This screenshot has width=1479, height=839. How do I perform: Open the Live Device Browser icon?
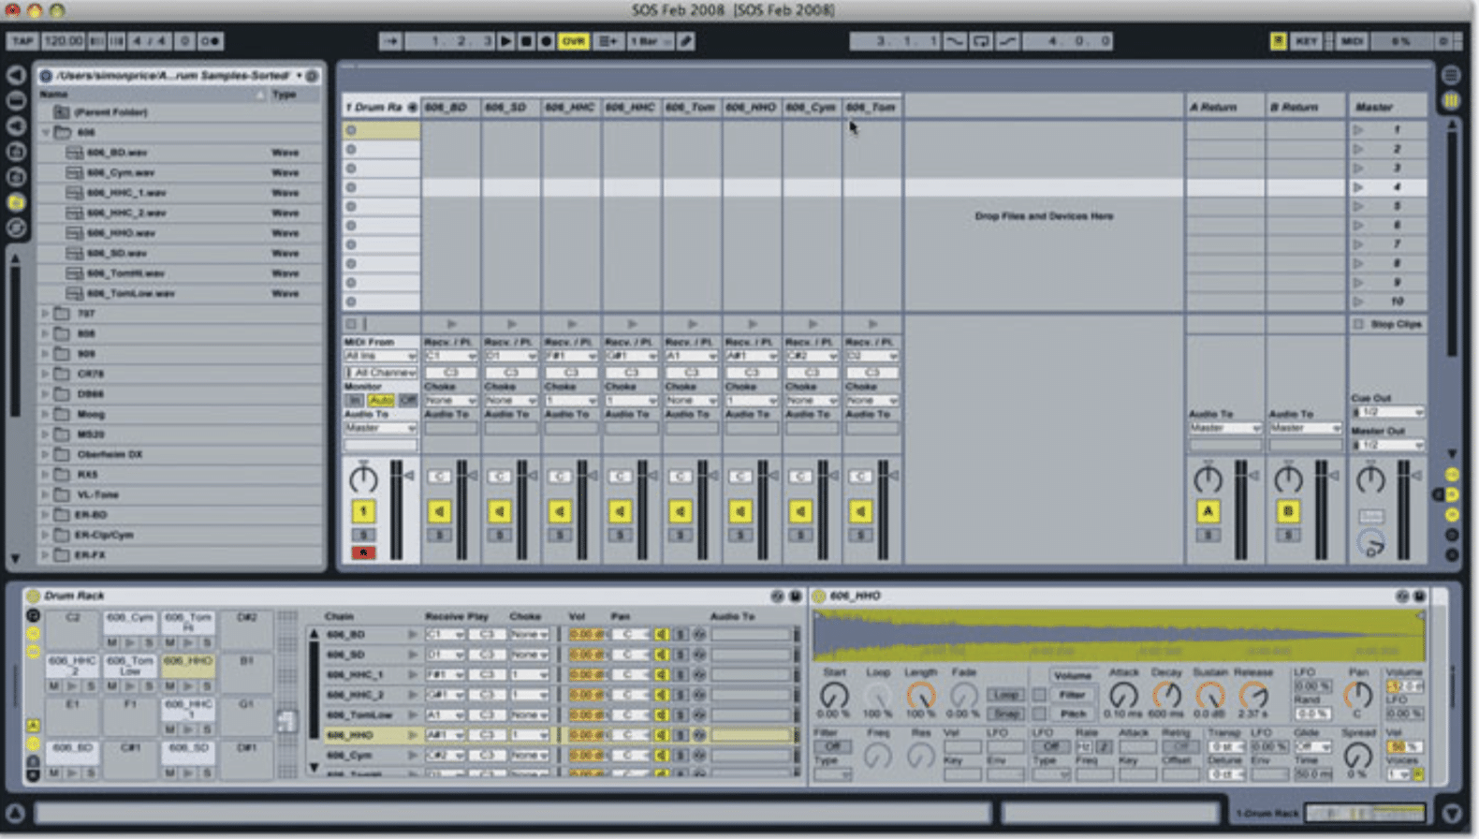point(16,100)
